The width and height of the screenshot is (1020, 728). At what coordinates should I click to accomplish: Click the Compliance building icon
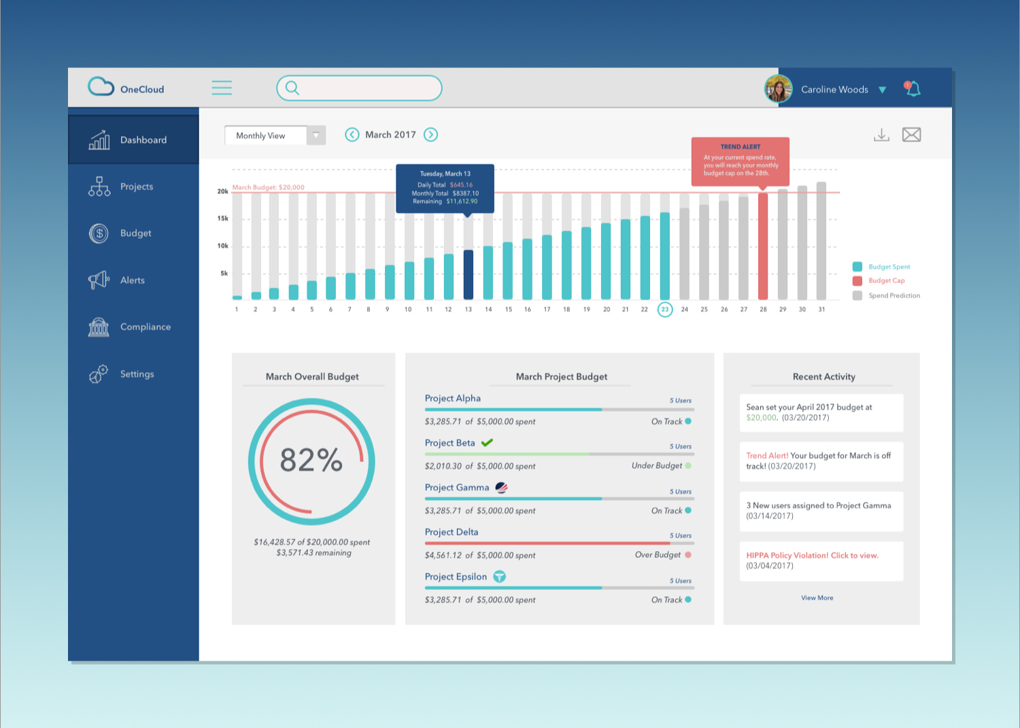click(x=99, y=327)
